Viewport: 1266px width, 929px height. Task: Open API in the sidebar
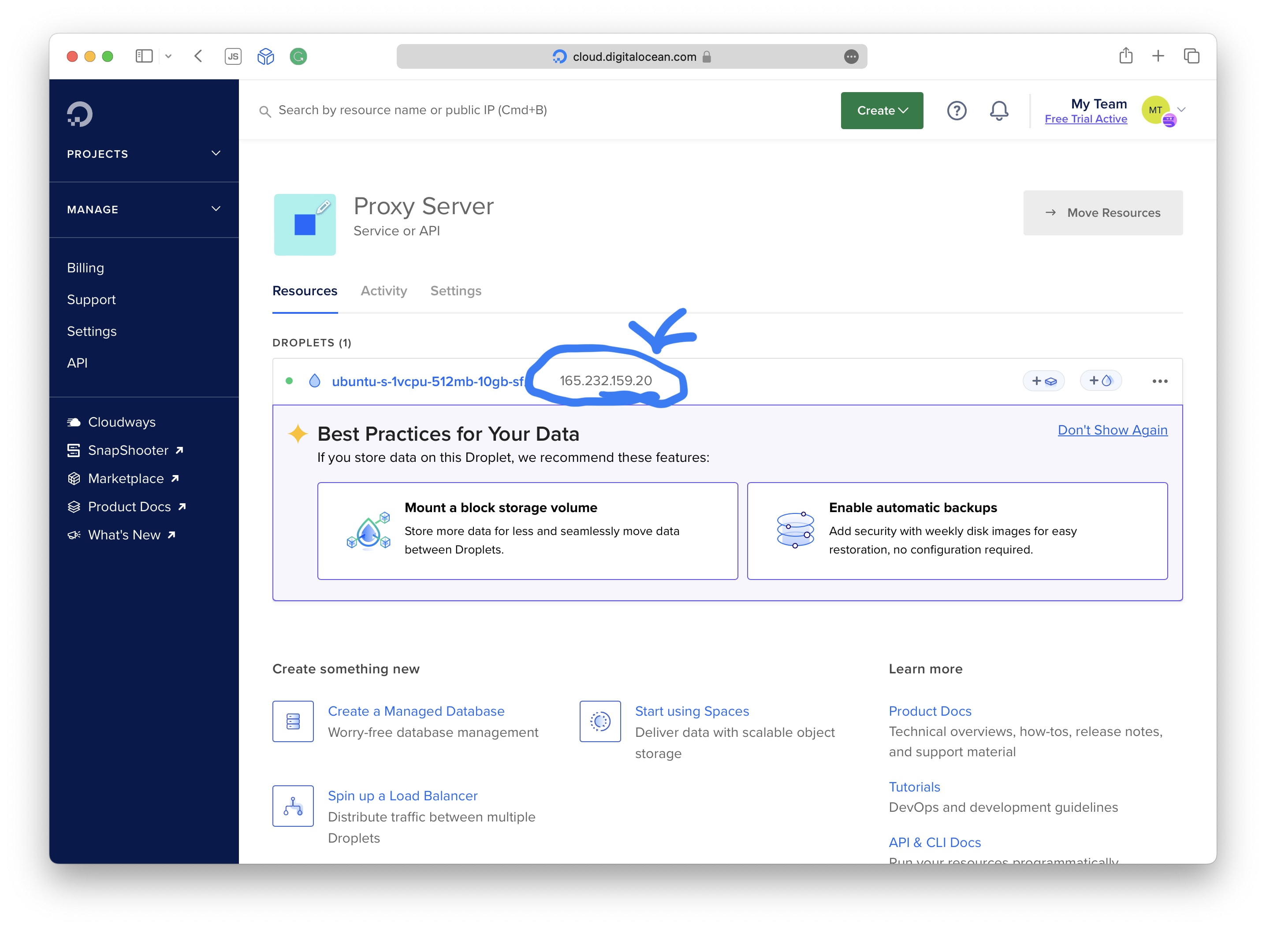pos(77,363)
